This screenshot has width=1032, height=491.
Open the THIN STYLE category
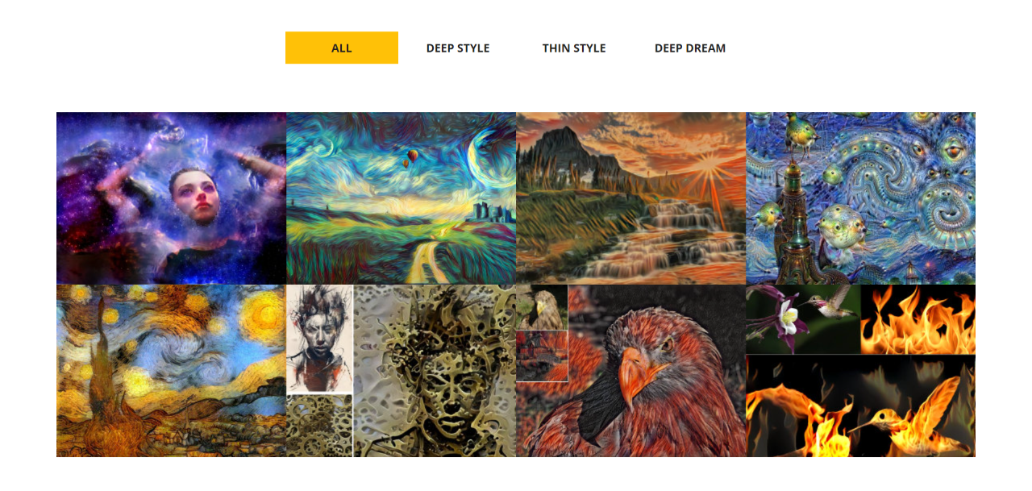pyautogui.click(x=574, y=48)
